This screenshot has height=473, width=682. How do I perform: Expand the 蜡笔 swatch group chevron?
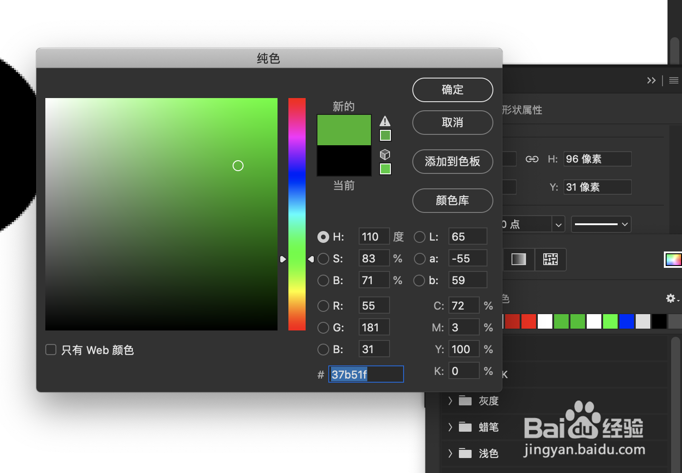pyautogui.click(x=450, y=427)
